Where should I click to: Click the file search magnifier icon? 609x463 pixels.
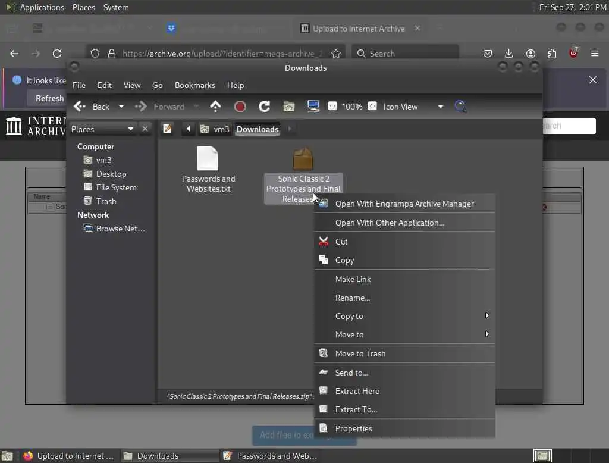point(461,107)
